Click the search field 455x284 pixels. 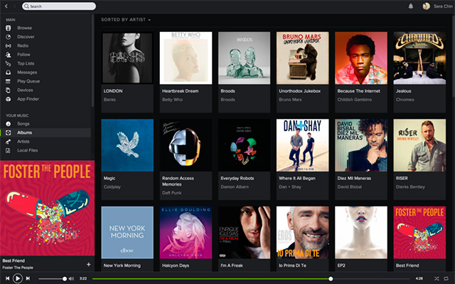59,6
